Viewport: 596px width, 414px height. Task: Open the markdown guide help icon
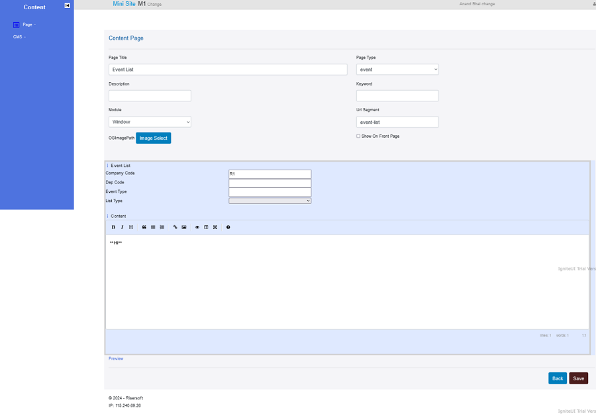pyautogui.click(x=228, y=227)
